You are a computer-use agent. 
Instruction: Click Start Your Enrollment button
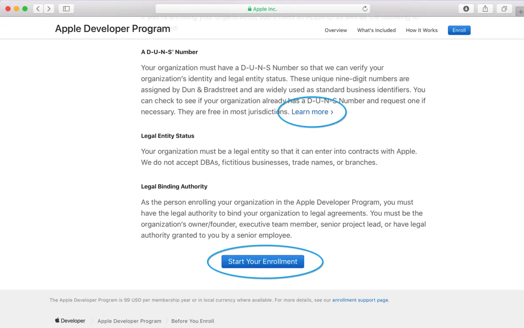pyautogui.click(x=263, y=262)
